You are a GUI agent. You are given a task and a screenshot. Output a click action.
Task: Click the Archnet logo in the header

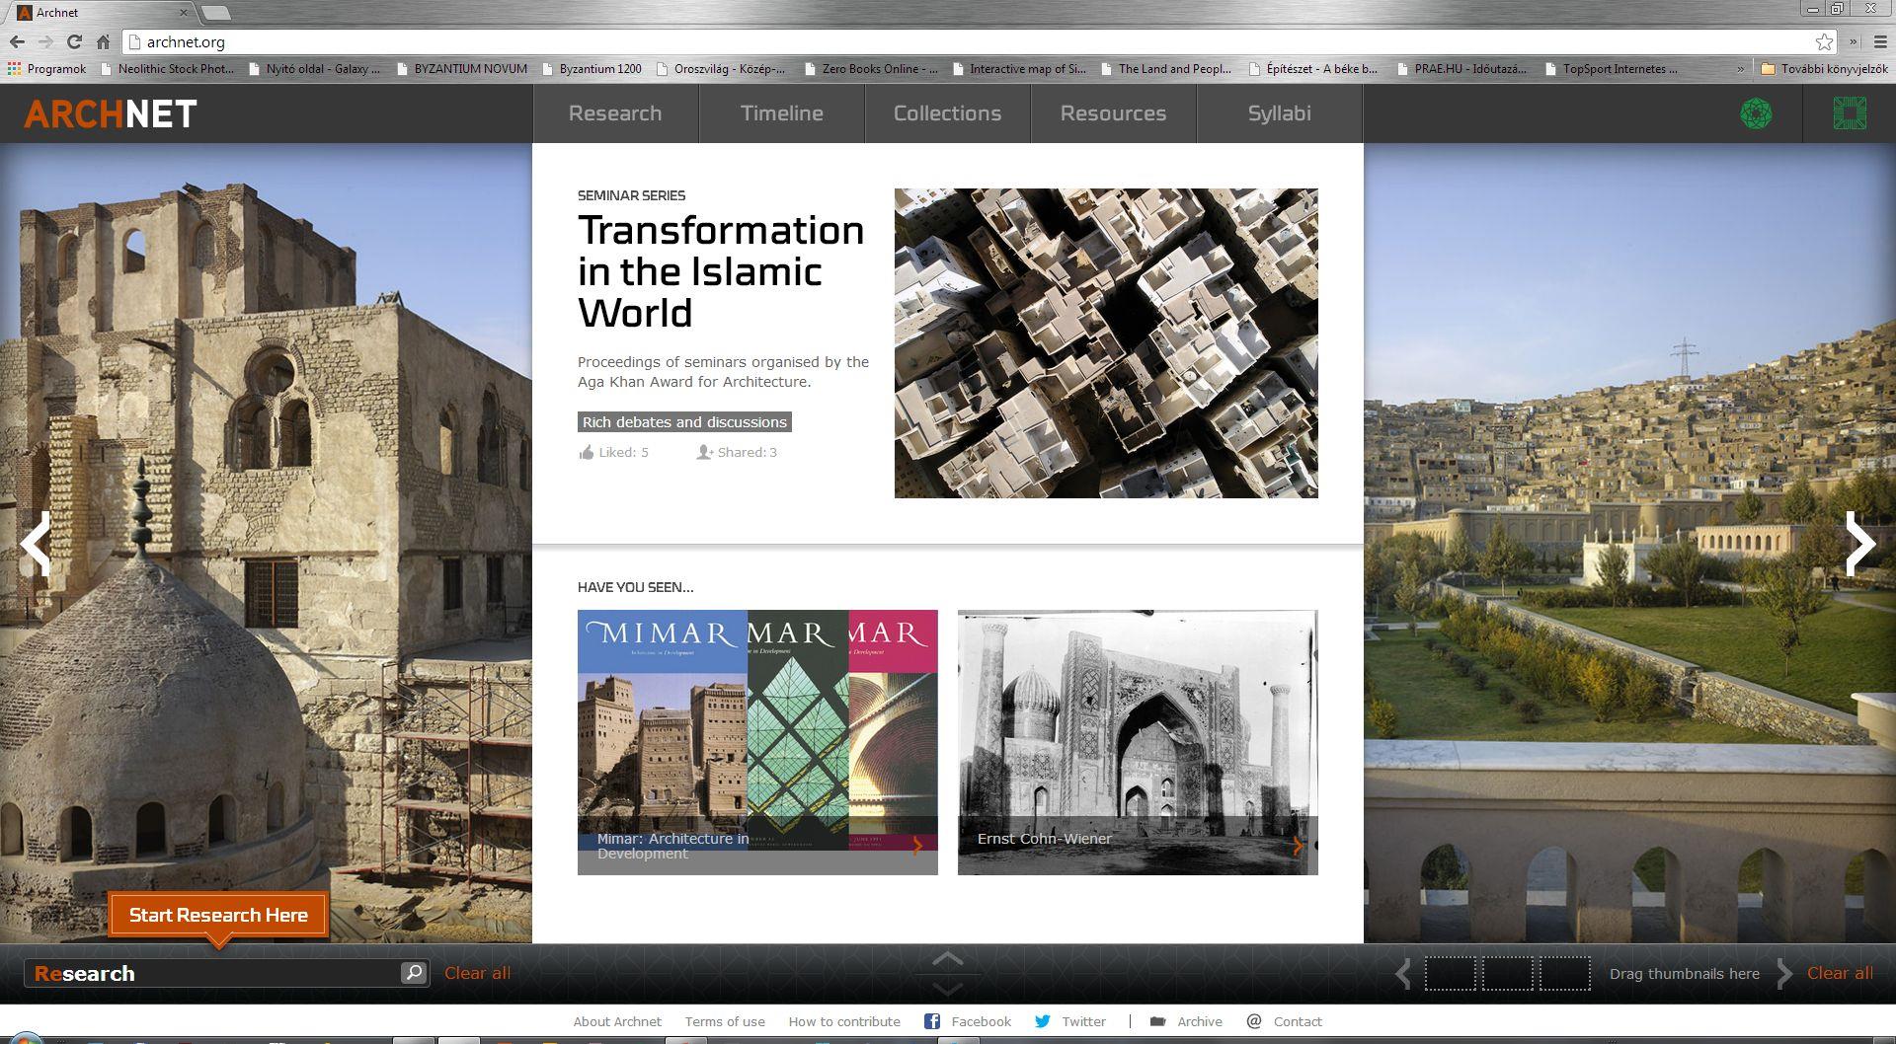point(110,114)
